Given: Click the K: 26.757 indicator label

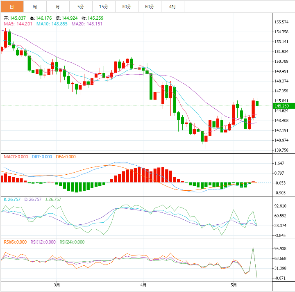Looking at the screenshot, I should click(x=12, y=199).
